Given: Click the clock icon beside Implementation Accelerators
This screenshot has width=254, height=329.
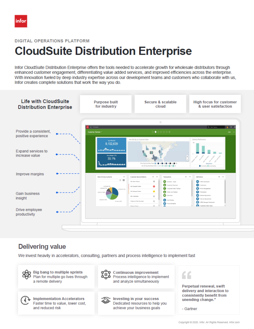Looking at the screenshot, I should click(x=25, y=300).
